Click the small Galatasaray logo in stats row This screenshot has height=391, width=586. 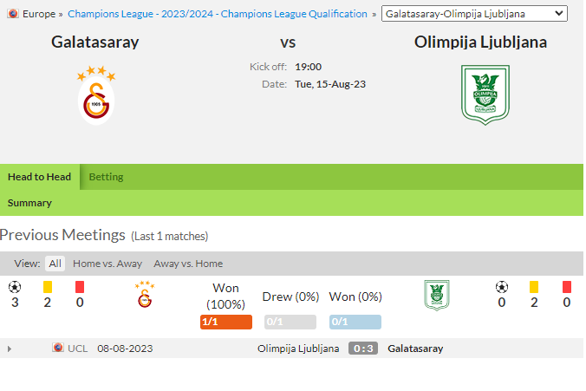point(145,295)
